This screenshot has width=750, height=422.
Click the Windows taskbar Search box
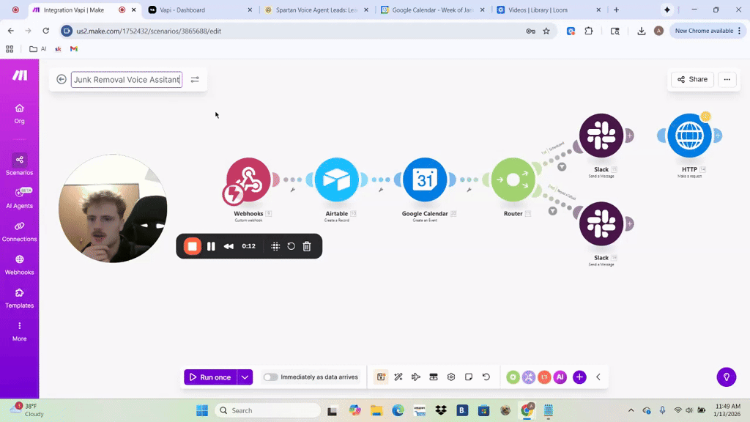[267, 410]
